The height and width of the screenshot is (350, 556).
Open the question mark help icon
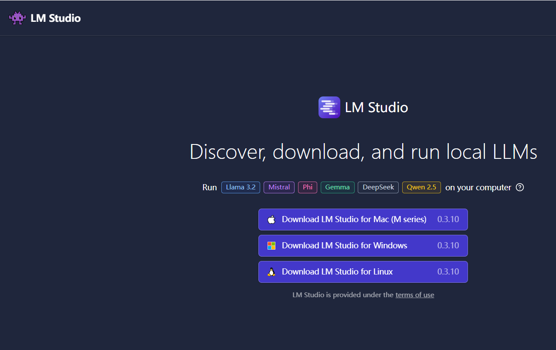coord(519,188)
